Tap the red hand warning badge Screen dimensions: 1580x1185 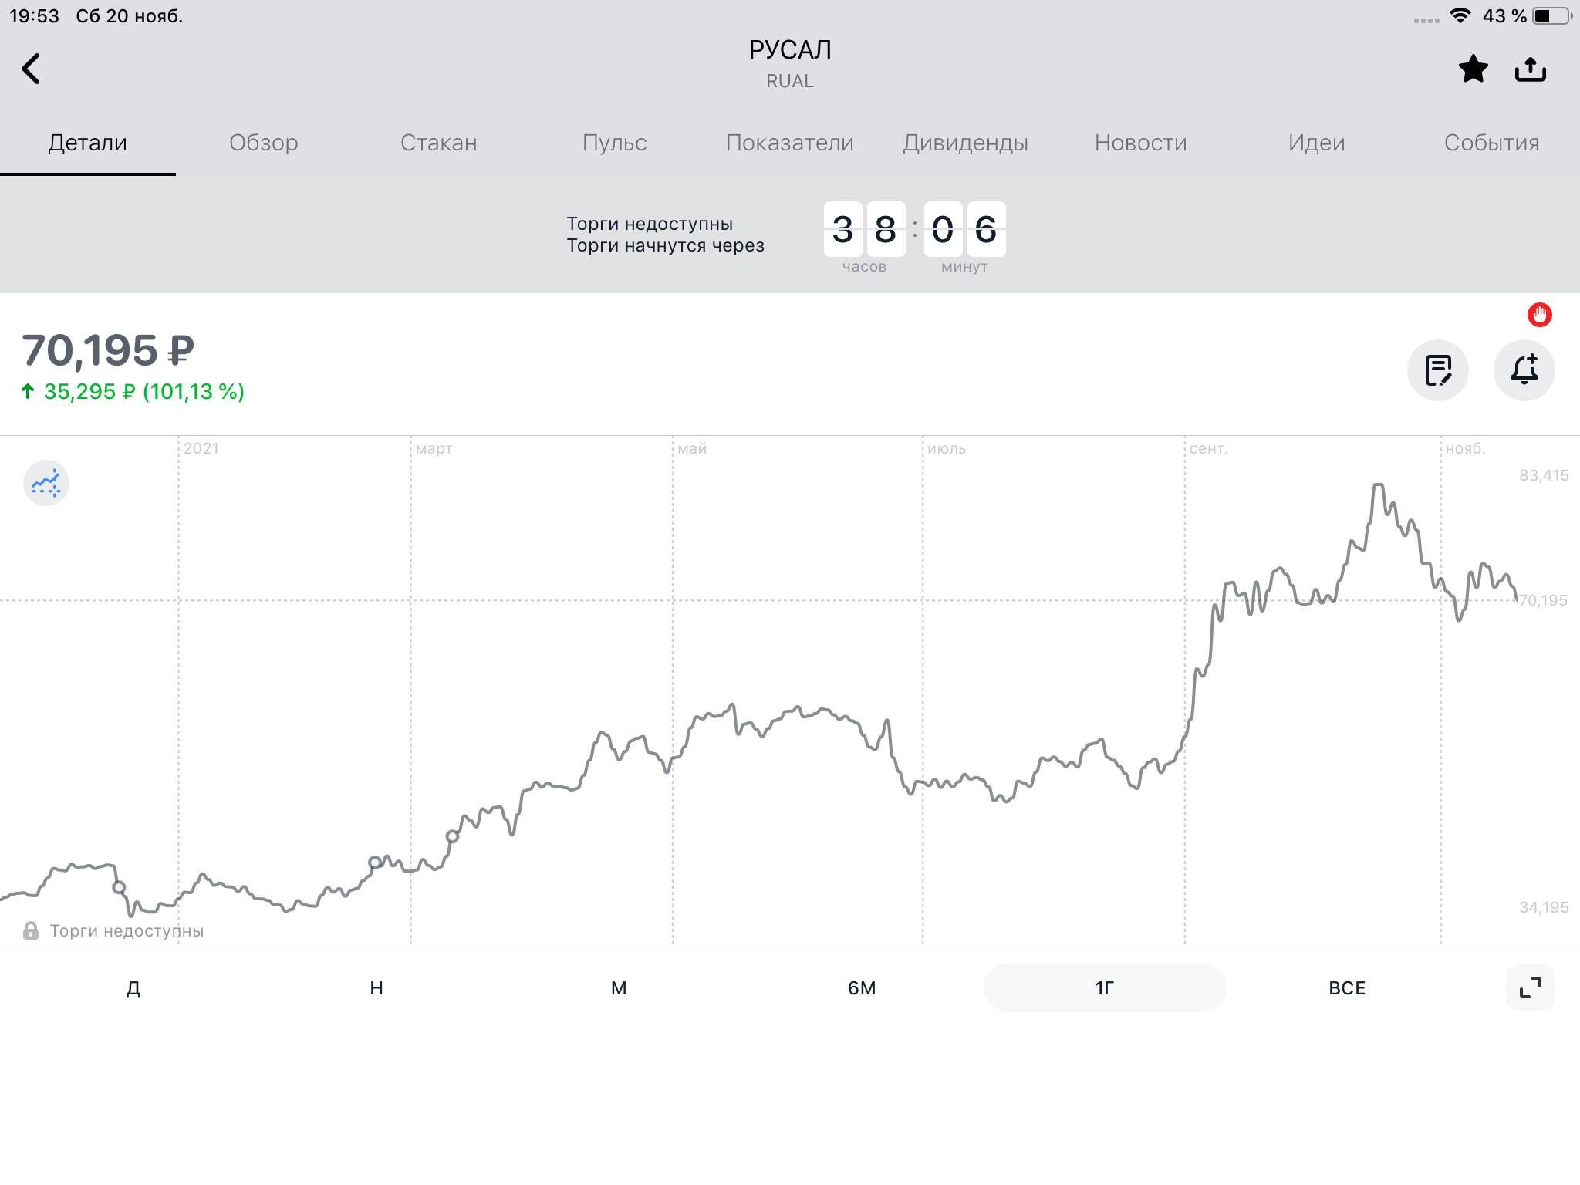coord(1540,315)
